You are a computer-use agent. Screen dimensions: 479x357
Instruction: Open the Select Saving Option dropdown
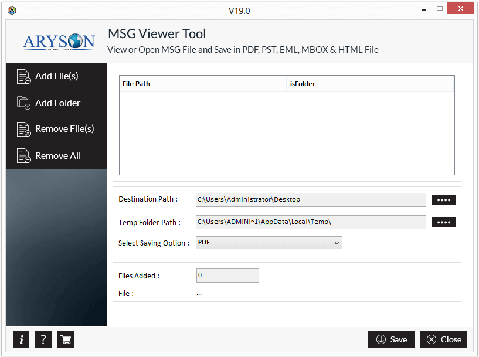269,243
